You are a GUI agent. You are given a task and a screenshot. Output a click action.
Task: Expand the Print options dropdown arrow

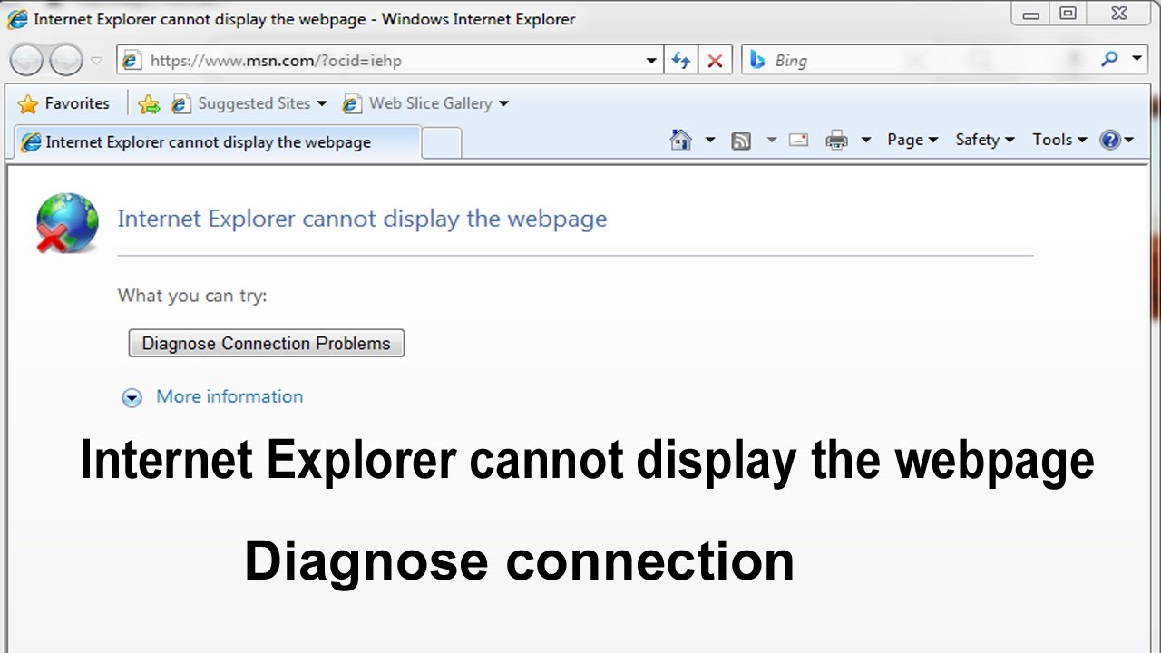click(866, 140)
